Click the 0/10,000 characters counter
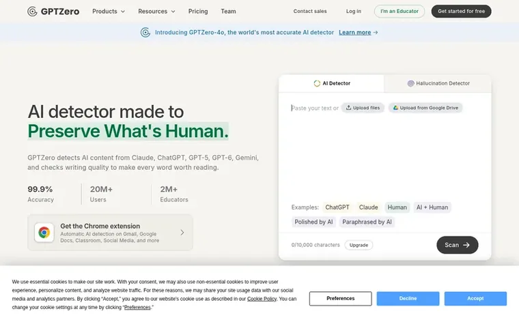The width and height of the screenshot is (519, 324). coord(315,245)
